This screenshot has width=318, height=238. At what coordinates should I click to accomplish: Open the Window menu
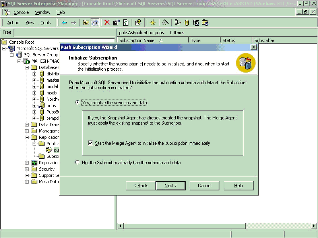(x=43, y=12)
